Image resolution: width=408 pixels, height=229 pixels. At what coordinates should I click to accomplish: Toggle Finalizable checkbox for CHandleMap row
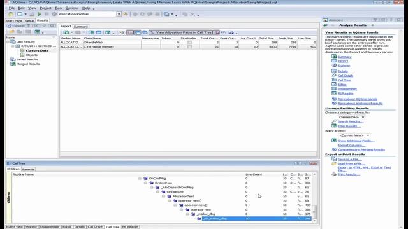190,43
